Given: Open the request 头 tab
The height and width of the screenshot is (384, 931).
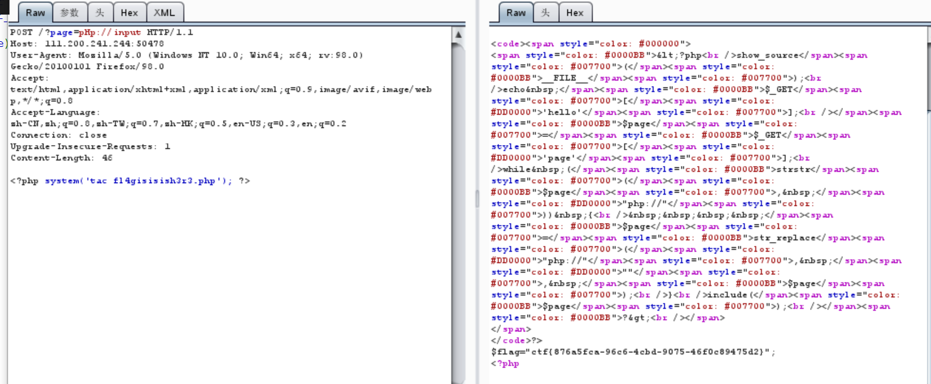Looking at the screenshot, I should click(100, 12).
